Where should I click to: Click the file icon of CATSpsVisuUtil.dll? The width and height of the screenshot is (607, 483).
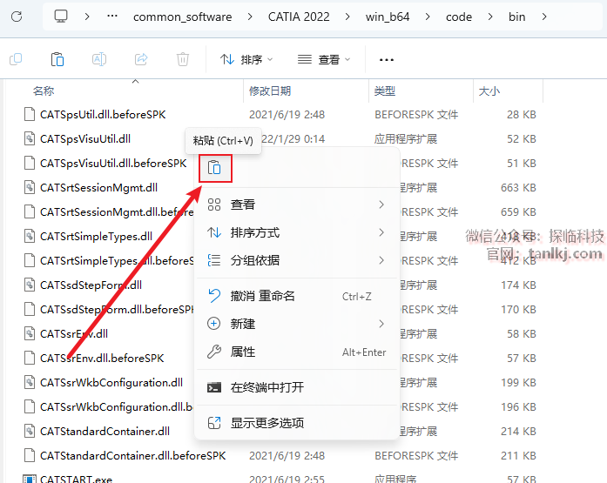coord(30,139)
